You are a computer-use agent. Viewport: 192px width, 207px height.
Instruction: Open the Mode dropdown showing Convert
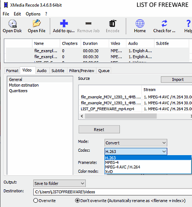pos(136,143)
